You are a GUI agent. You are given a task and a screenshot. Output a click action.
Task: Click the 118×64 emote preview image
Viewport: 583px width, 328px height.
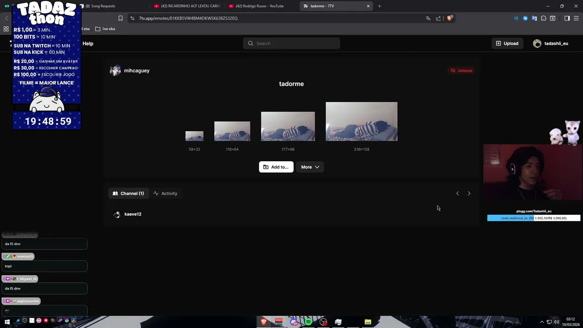pos(232,131)
